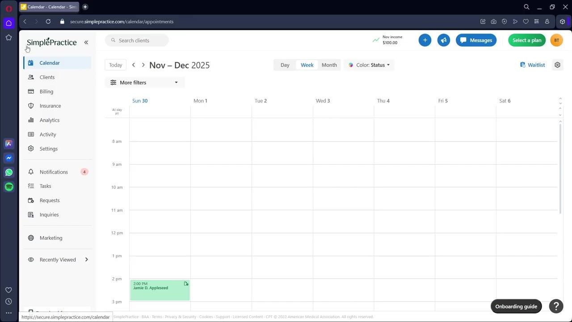Click the Select a plan button

point(527,40)
